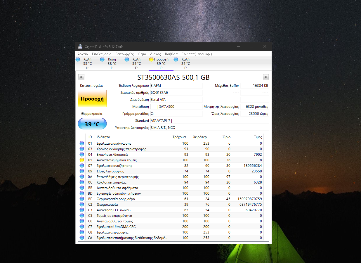Click the yellow Προσοχή health status button

92,99
